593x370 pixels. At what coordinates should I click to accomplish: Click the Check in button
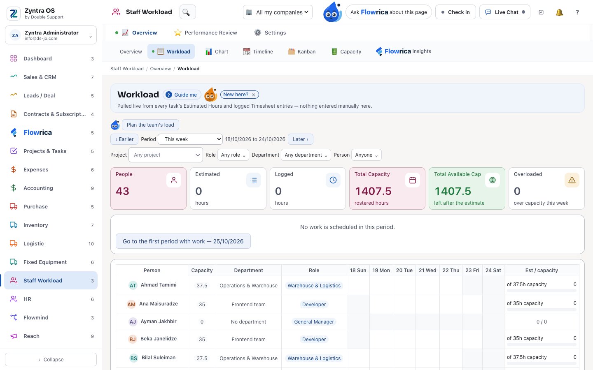tap(455, 12)
